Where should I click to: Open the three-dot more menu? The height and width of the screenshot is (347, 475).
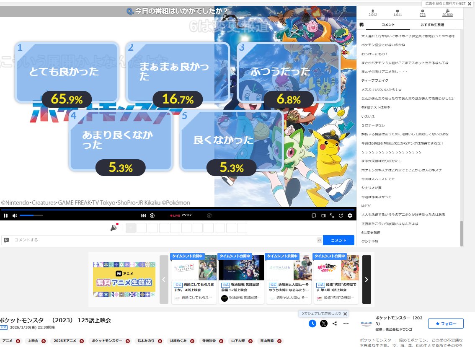tap(346, 324)
